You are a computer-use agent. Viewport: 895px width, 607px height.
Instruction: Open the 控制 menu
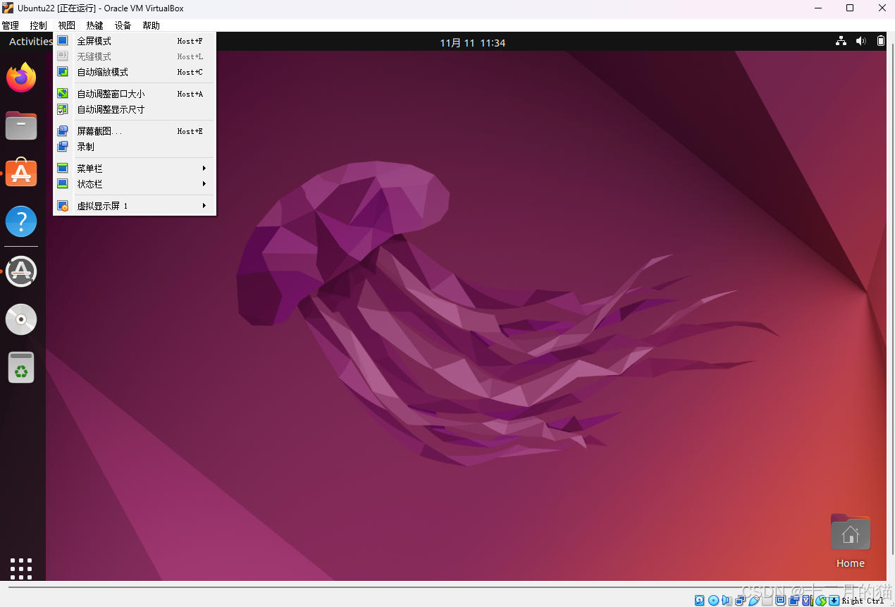pyautogui.click(x=38, y=25)
